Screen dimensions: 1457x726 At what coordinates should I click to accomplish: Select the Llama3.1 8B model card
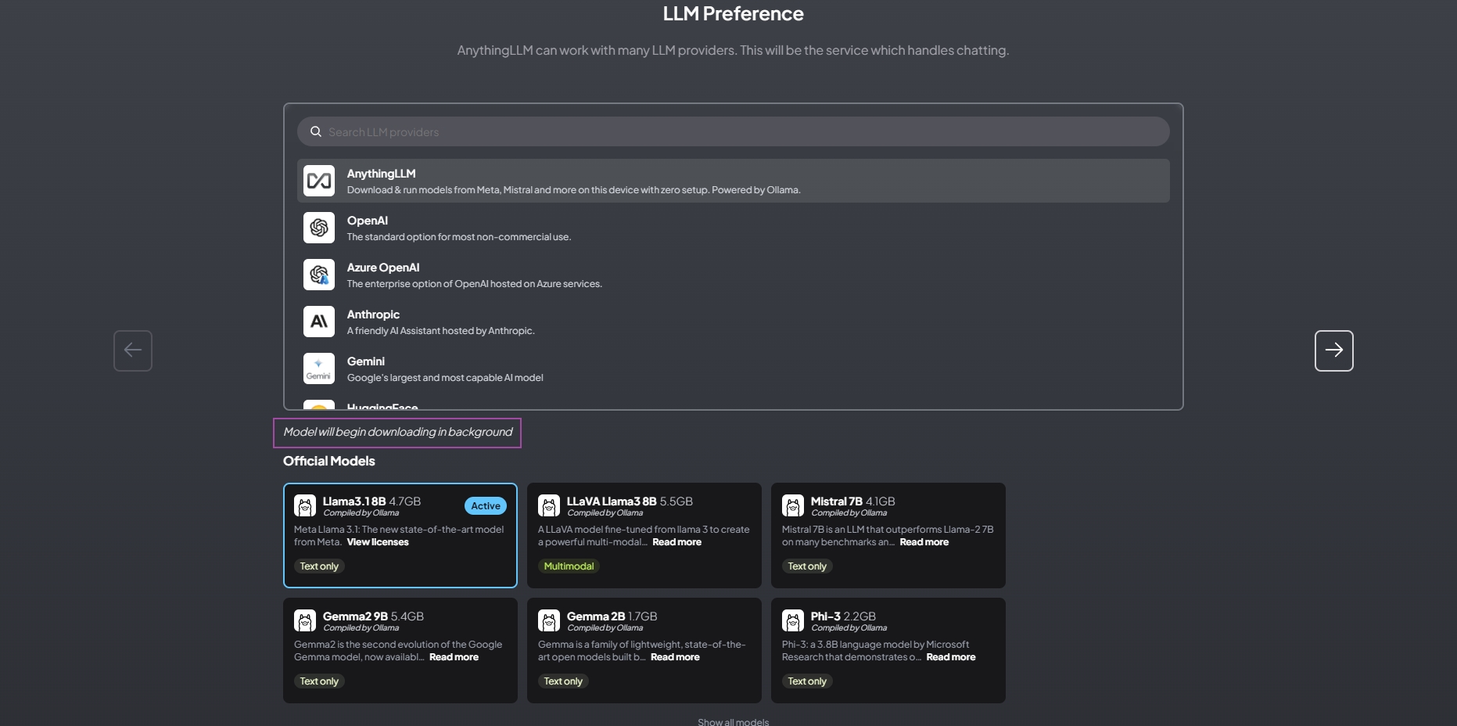pos(400,535)
